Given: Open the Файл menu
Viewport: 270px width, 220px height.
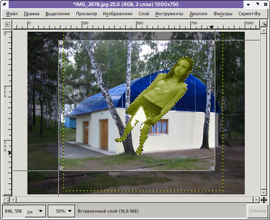Looking at the screenshot, I should [x=12, y=14].
